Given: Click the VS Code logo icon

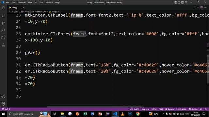Looking at the screenshot, I should click(x=3, y=2).
